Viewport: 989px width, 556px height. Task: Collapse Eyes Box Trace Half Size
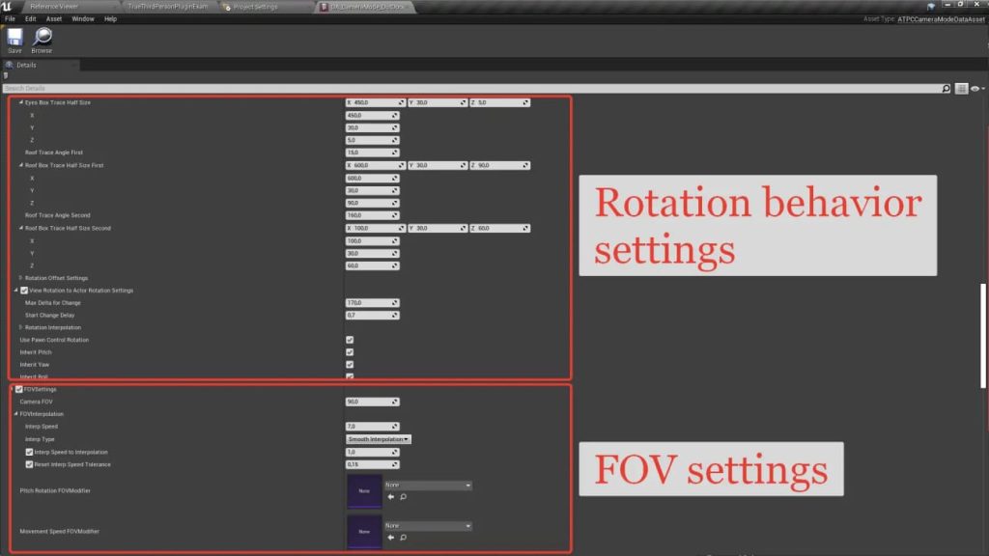click(21, 102)
